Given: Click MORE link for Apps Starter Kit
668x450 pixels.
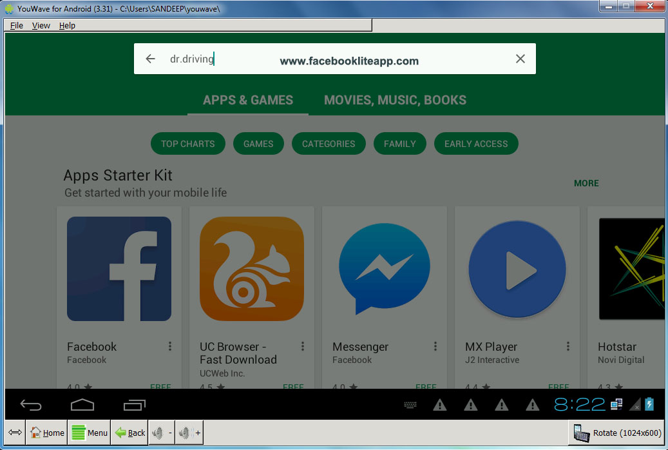Looking at the screenshot, I should pos(586,183).
